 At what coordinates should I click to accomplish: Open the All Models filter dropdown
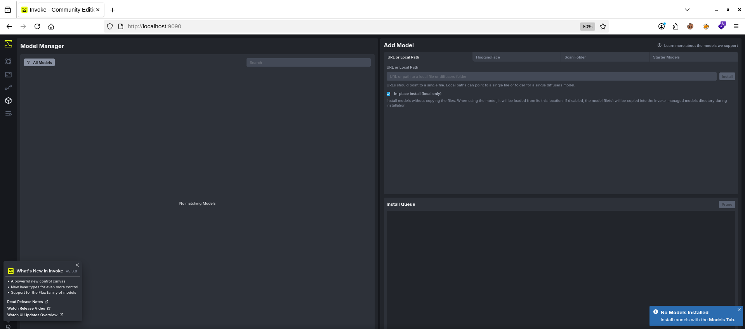pos(39,62)
